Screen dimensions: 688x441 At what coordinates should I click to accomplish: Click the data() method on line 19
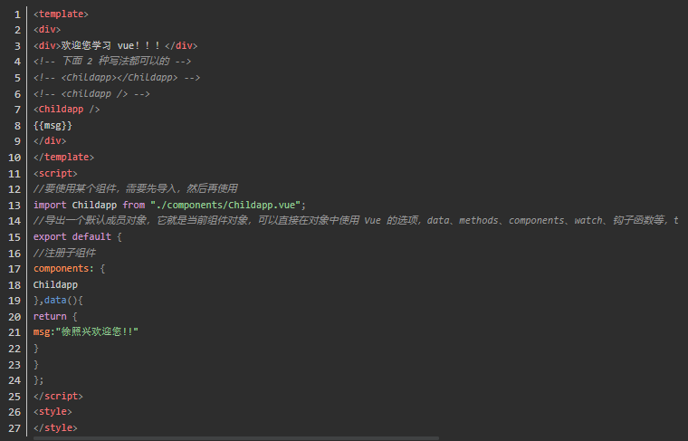(x=63, y=301)
